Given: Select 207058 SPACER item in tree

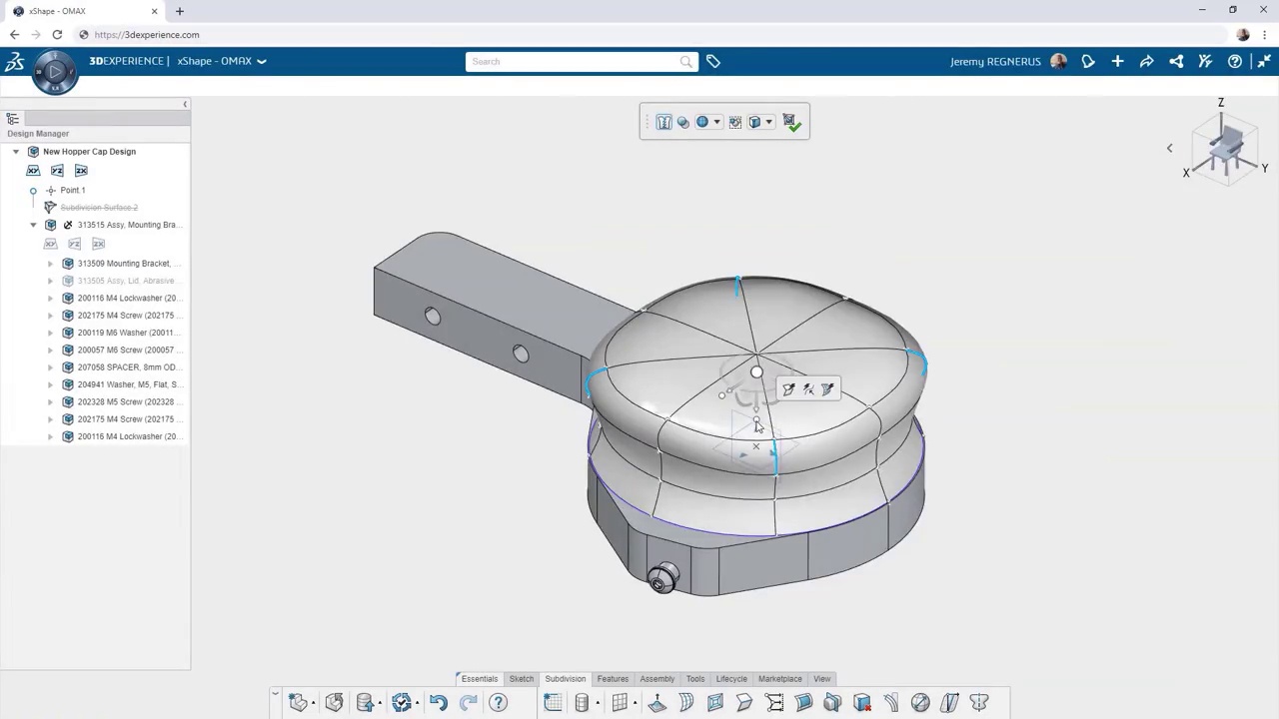Looking at the screenshot, I should (126, 367).
